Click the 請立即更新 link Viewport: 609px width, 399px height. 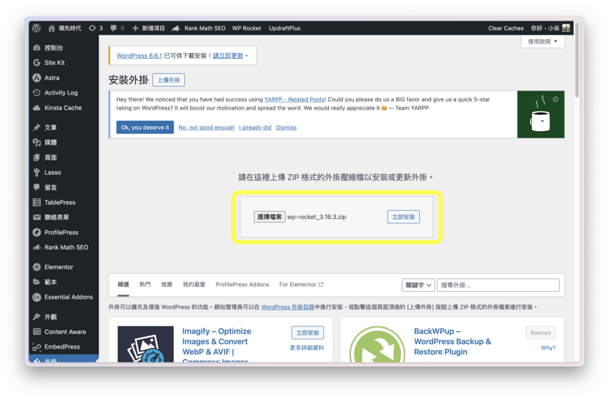[x=228, y=55]
